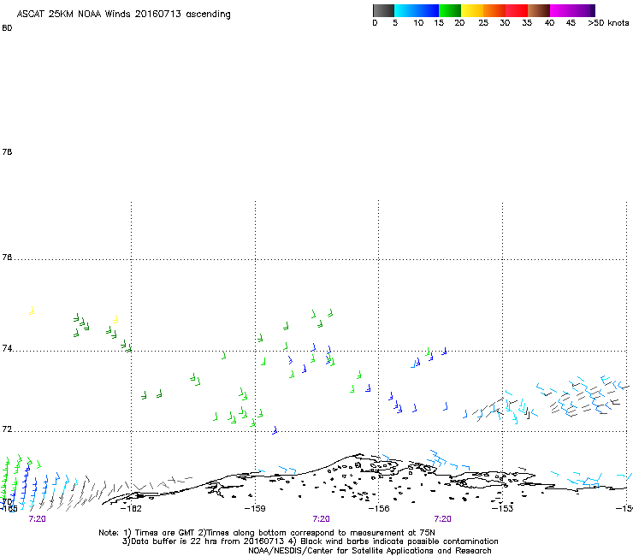
Task: Click the '0' colorbar tick label
Action: click(x=375, y=23)
